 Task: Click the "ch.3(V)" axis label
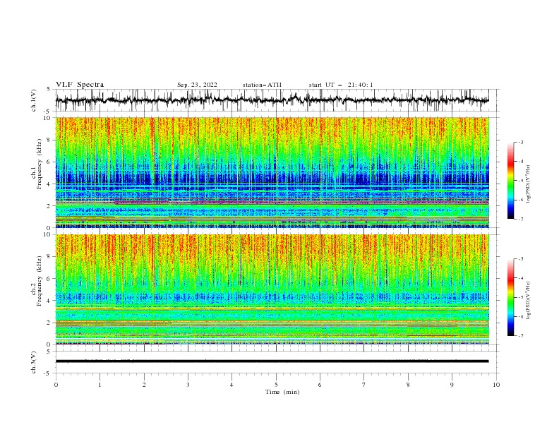[x=34, y=362]
